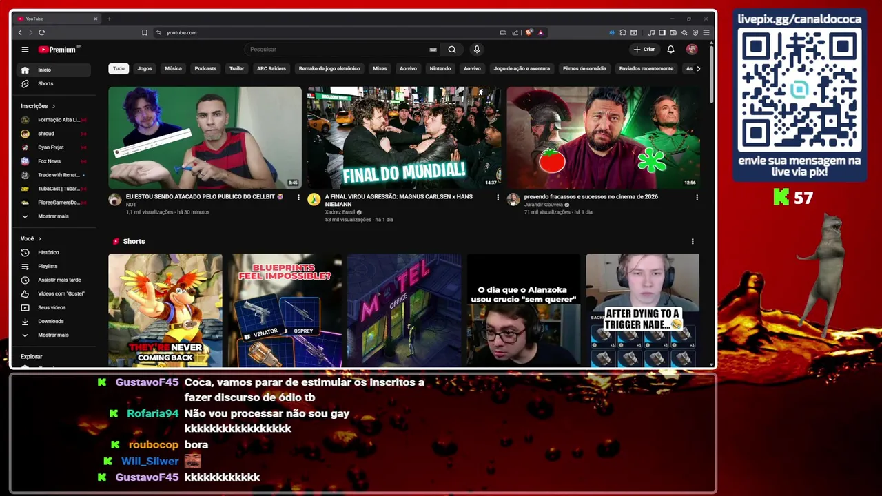The width and height of the screenshot is (882, 496).
Task: Expand Mostrar mais under Inscrições
Action: (52, 216)
